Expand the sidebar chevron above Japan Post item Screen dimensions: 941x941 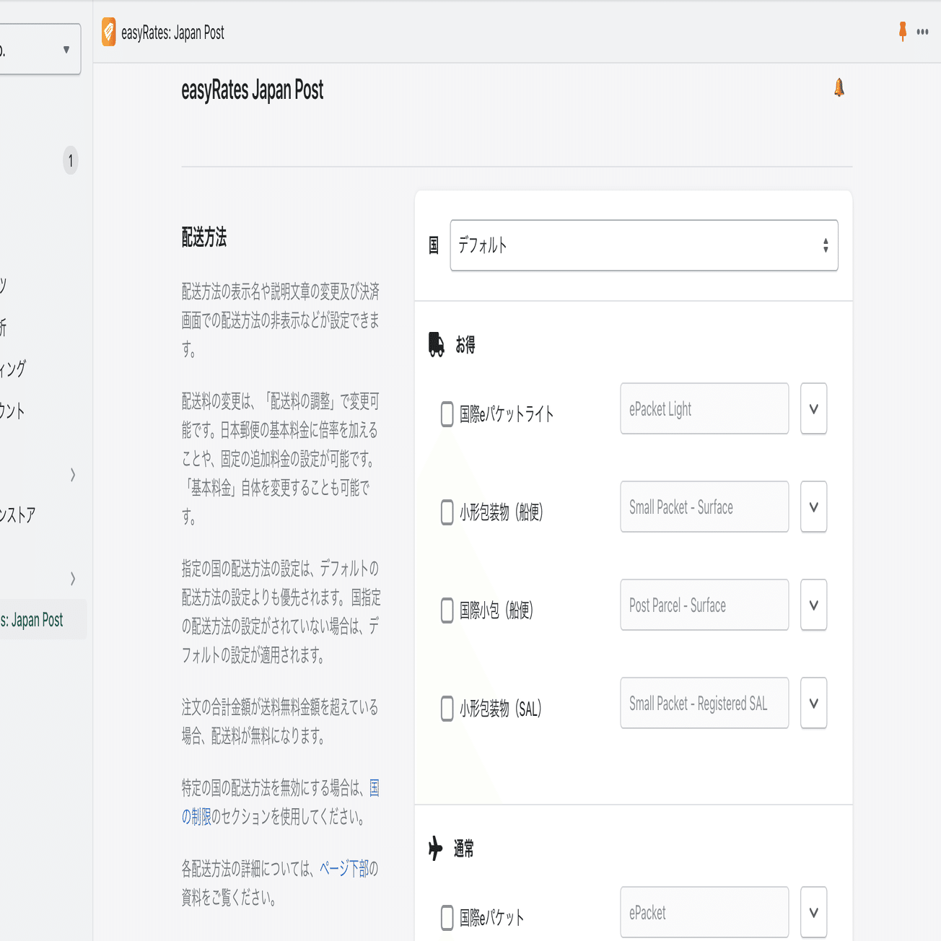(73, 579)
